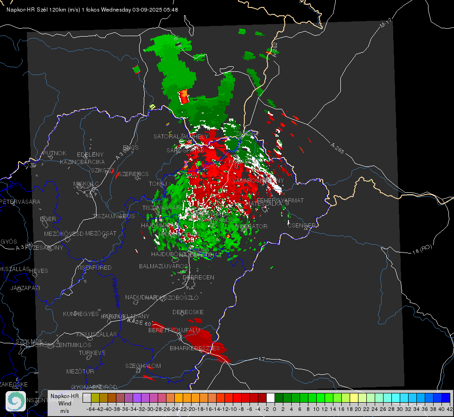Click the FEHÉRGYARMAT city label
Screen dimensions: 454x417
coord(280,200)
